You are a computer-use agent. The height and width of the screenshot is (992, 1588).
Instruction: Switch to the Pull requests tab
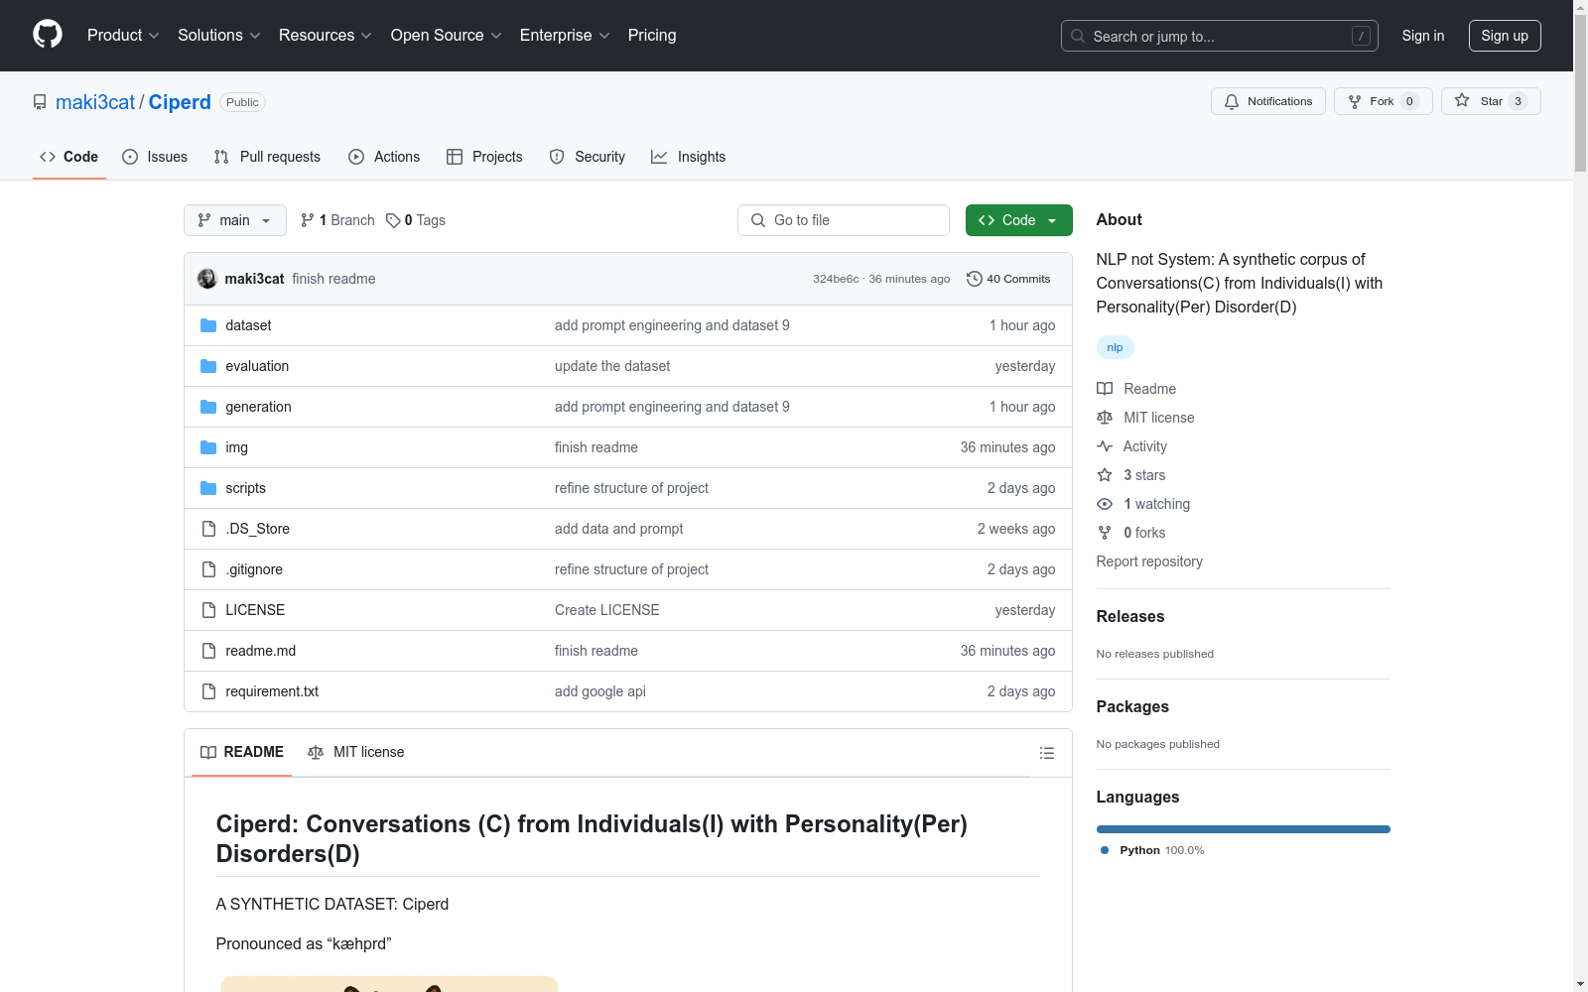pyautogui.click(x=267, y=157)
